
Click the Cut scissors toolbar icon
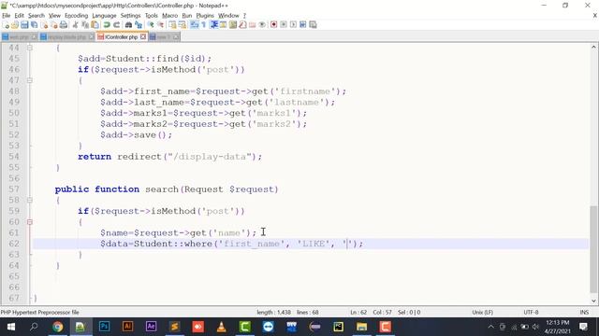pyautogui.click(x=75, y=25)
